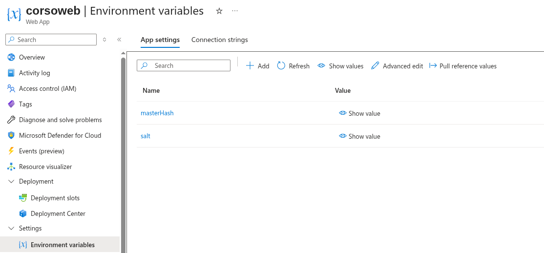
Task: Click the app settings Search box
Action: click(x=184, y=65)
